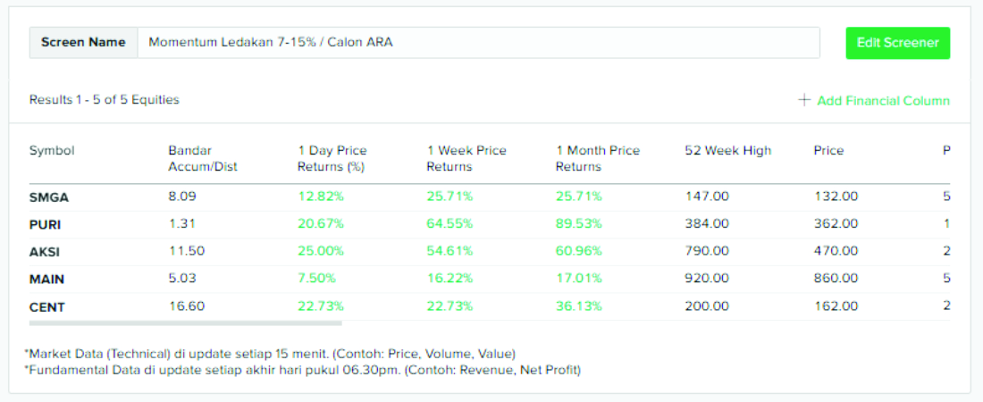Open the CENT symbol entry
983x402 pixels.
point(47,307)
